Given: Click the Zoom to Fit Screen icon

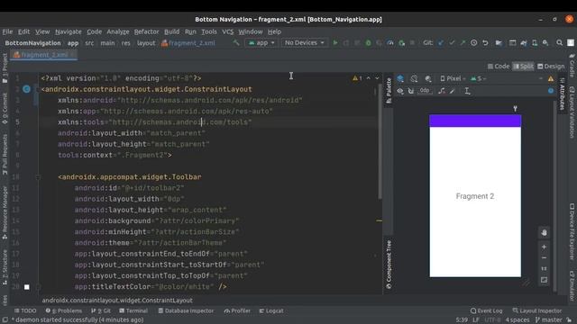Looking at the screenshot, I should 544,280.
